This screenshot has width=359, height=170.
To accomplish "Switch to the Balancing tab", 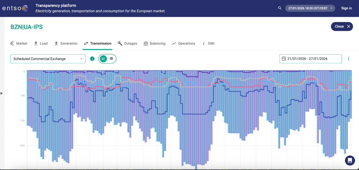I will (154, 43).
